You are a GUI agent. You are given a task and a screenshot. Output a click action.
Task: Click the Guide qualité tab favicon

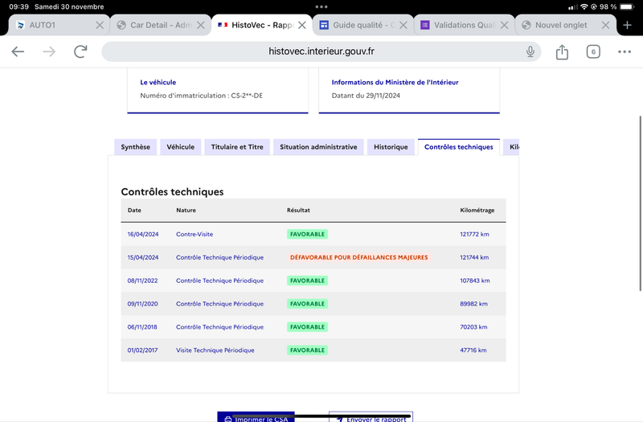pyautogui.click(x=324, y=26)
